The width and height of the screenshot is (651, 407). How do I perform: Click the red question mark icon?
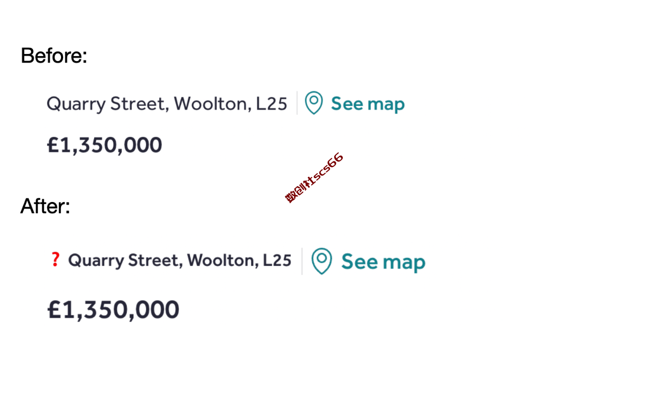tap(55, 259)
